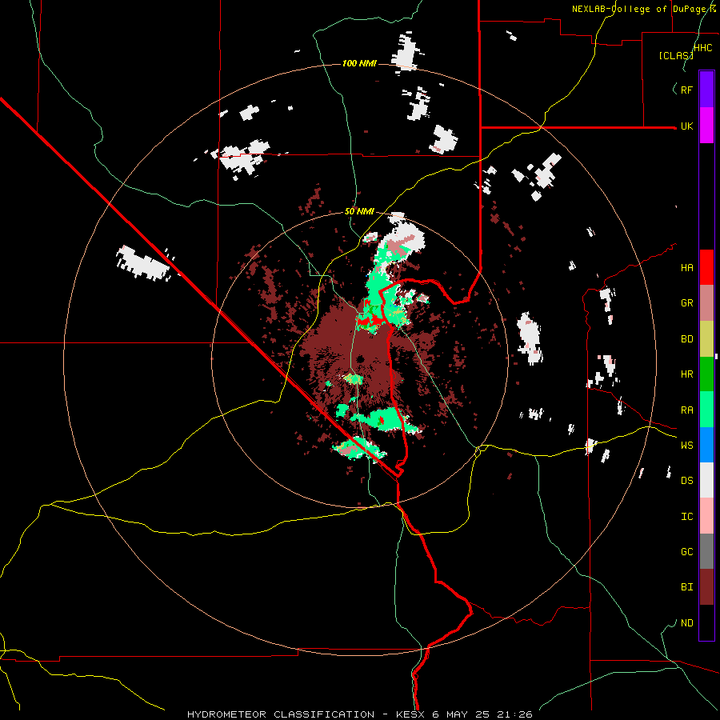Click the 100 NMI range ring label

tap(359, 63)
